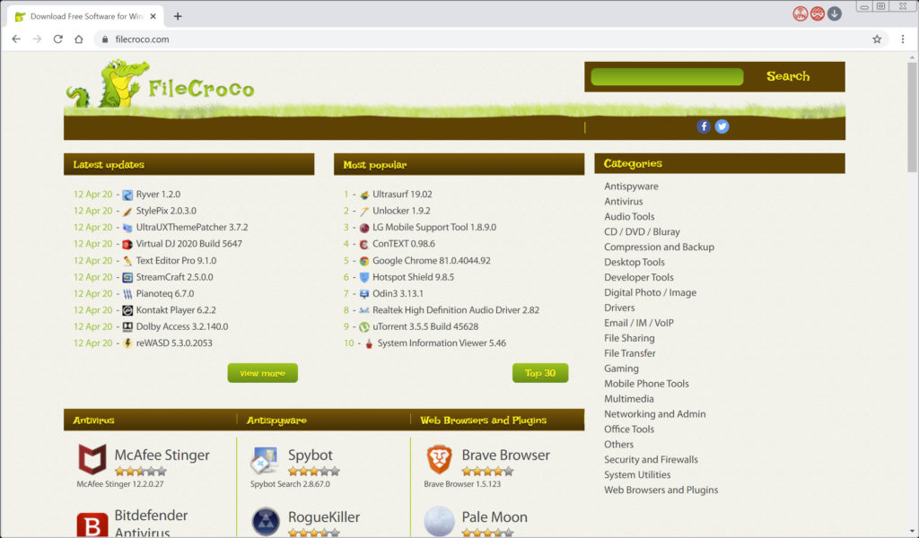
Task: Click the address bar showing filecroco.com
Action: coord(493,39)
